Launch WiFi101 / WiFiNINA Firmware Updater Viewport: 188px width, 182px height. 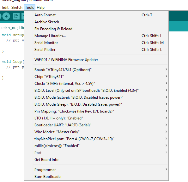(x=96, y=60)
